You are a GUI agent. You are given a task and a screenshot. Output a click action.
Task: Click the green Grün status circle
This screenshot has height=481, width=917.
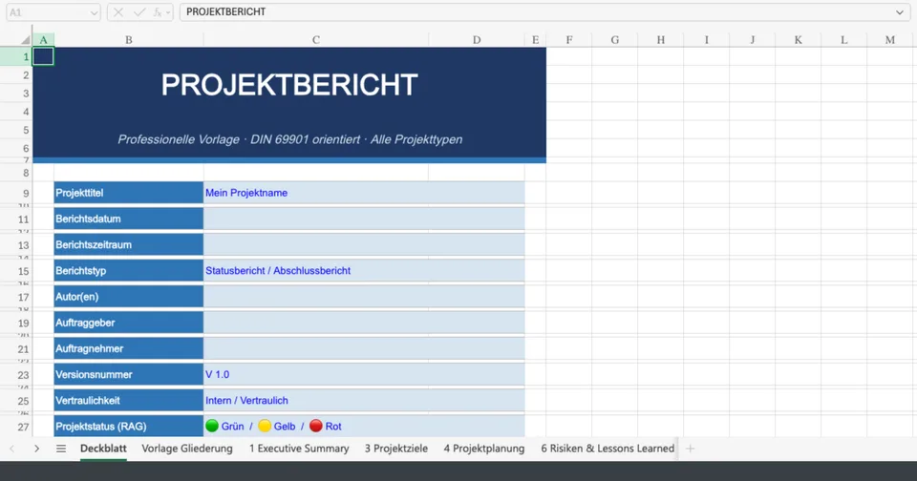212,426
